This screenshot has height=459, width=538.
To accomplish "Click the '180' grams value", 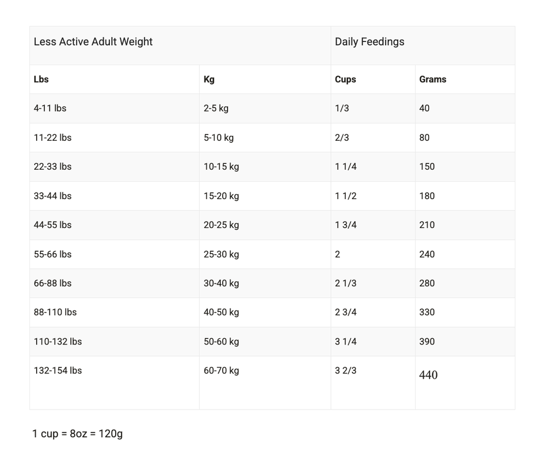I will [x=427, y=196].
